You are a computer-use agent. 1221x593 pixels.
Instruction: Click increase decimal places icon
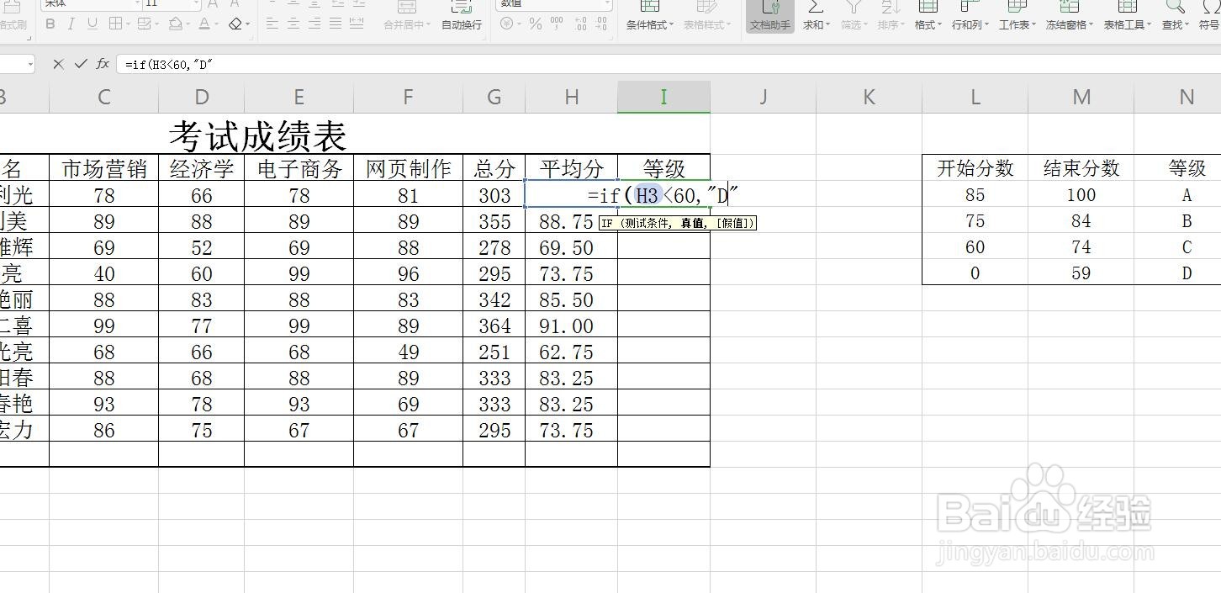tap(580, 24)
